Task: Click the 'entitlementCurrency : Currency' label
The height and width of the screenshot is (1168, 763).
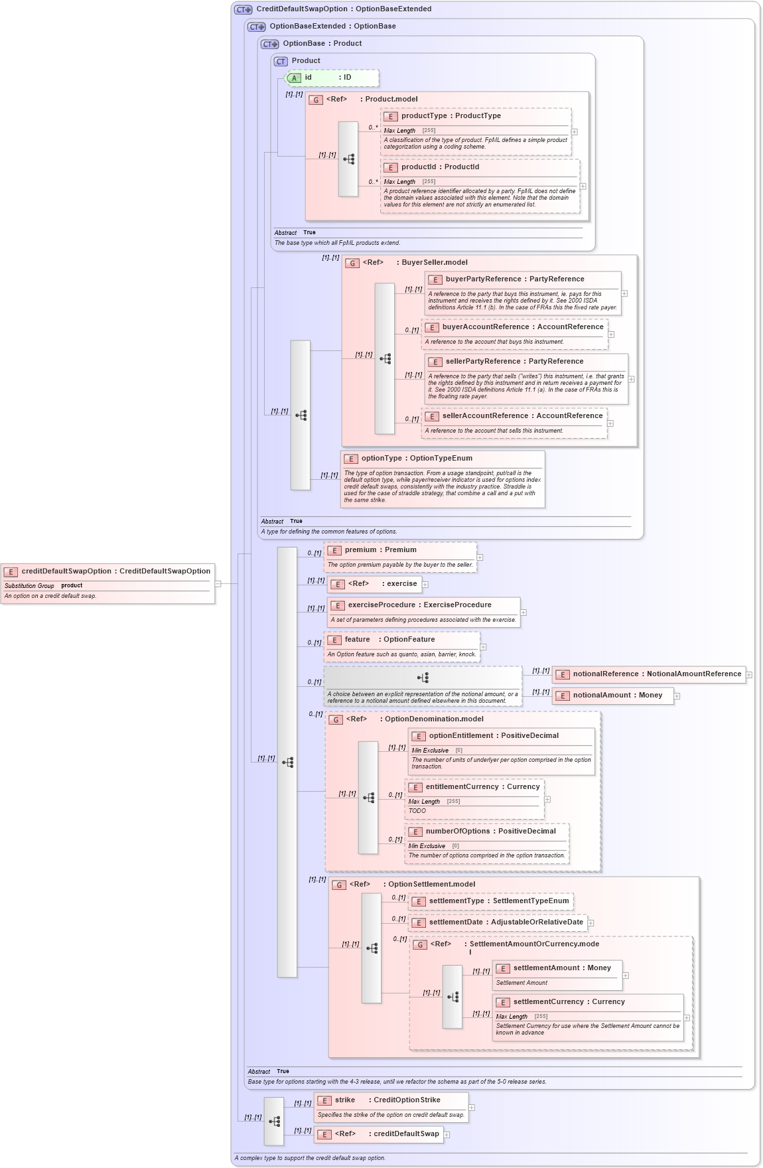Action: pos(483,787)
